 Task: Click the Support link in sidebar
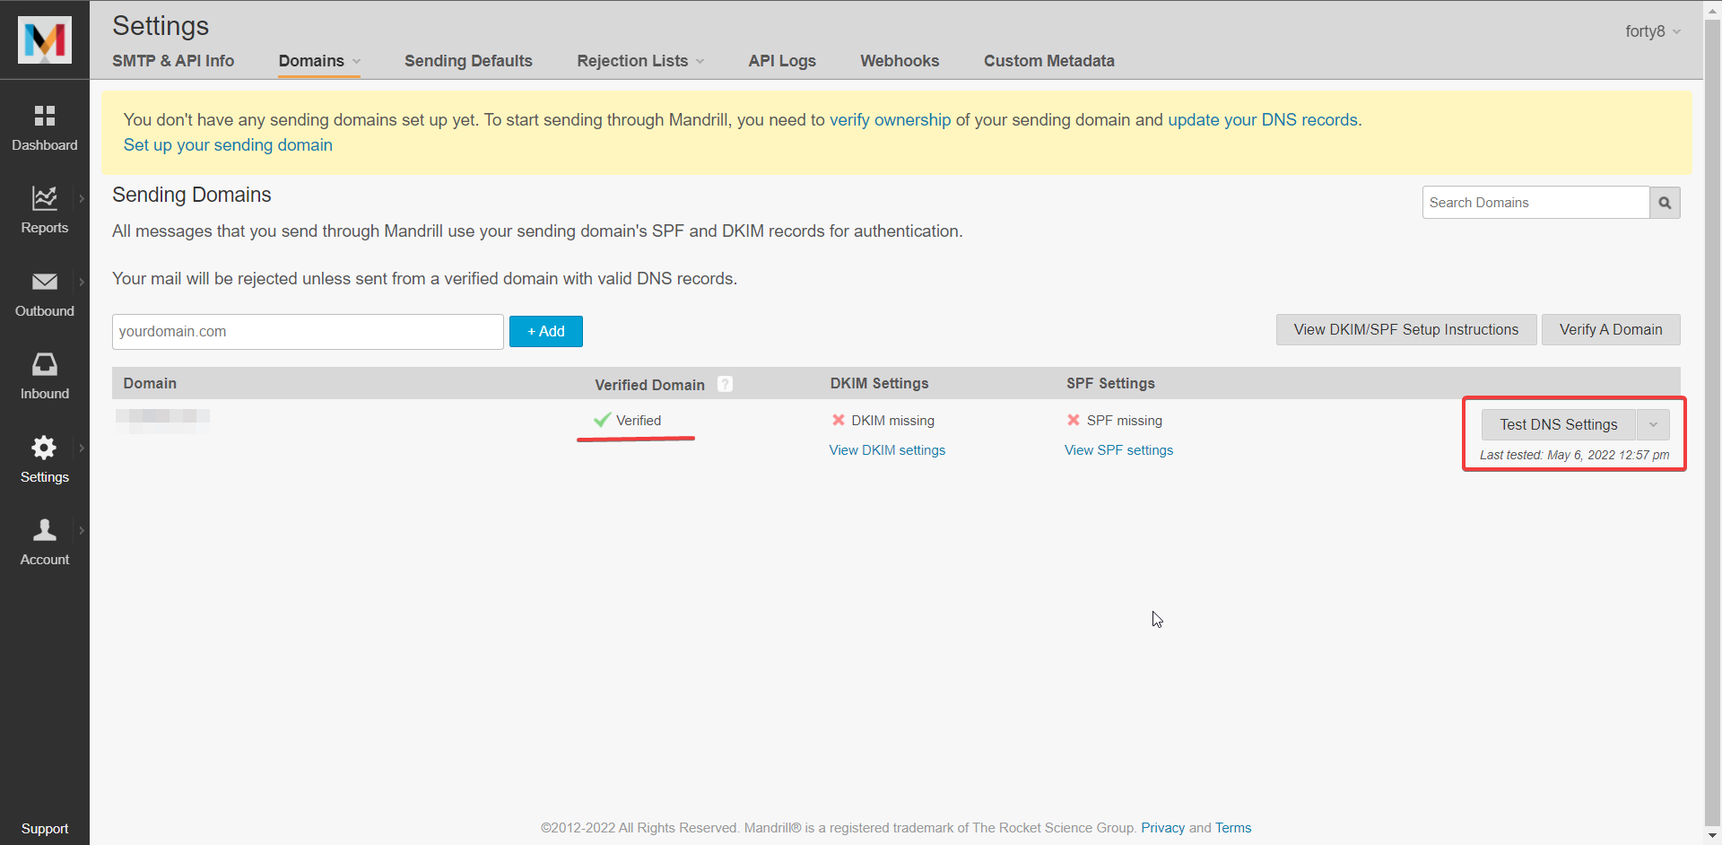point(45,829)
